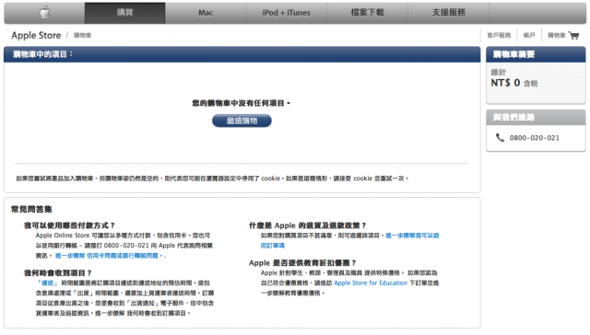Click the NT$ 0 total amount
The height and width of the screenshot is (335, 590).
click(x=505, y=83)
